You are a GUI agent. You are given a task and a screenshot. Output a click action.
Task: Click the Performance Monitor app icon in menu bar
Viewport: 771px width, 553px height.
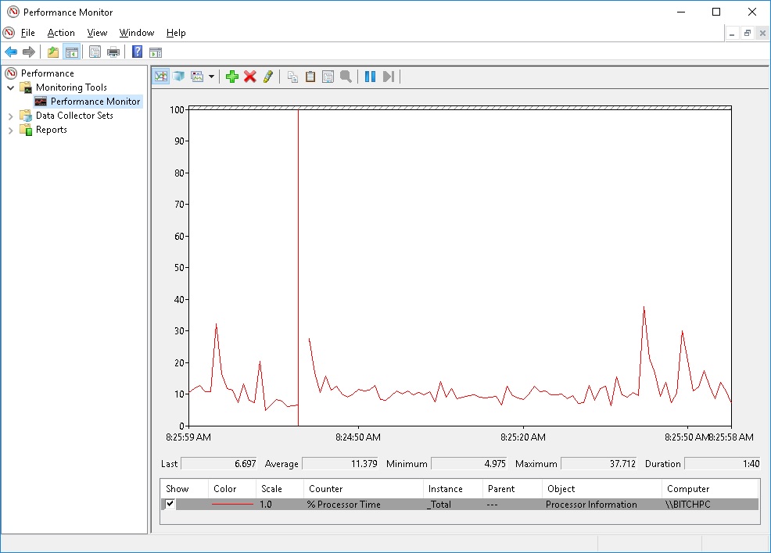(9, 33)
